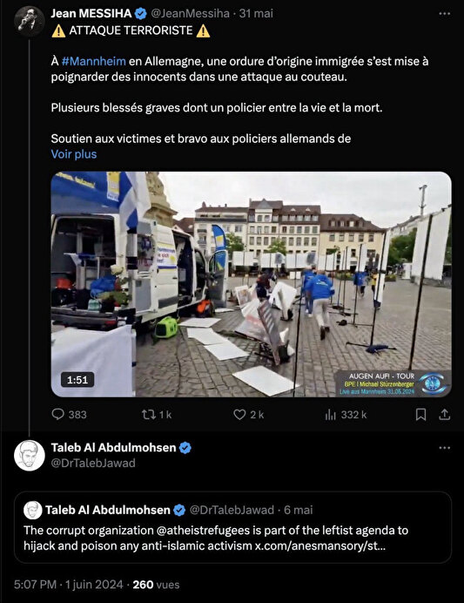Open Jean MESSIHA's profile avatar
The height and width of the screenshot is (603, 464).
point(30,21)
